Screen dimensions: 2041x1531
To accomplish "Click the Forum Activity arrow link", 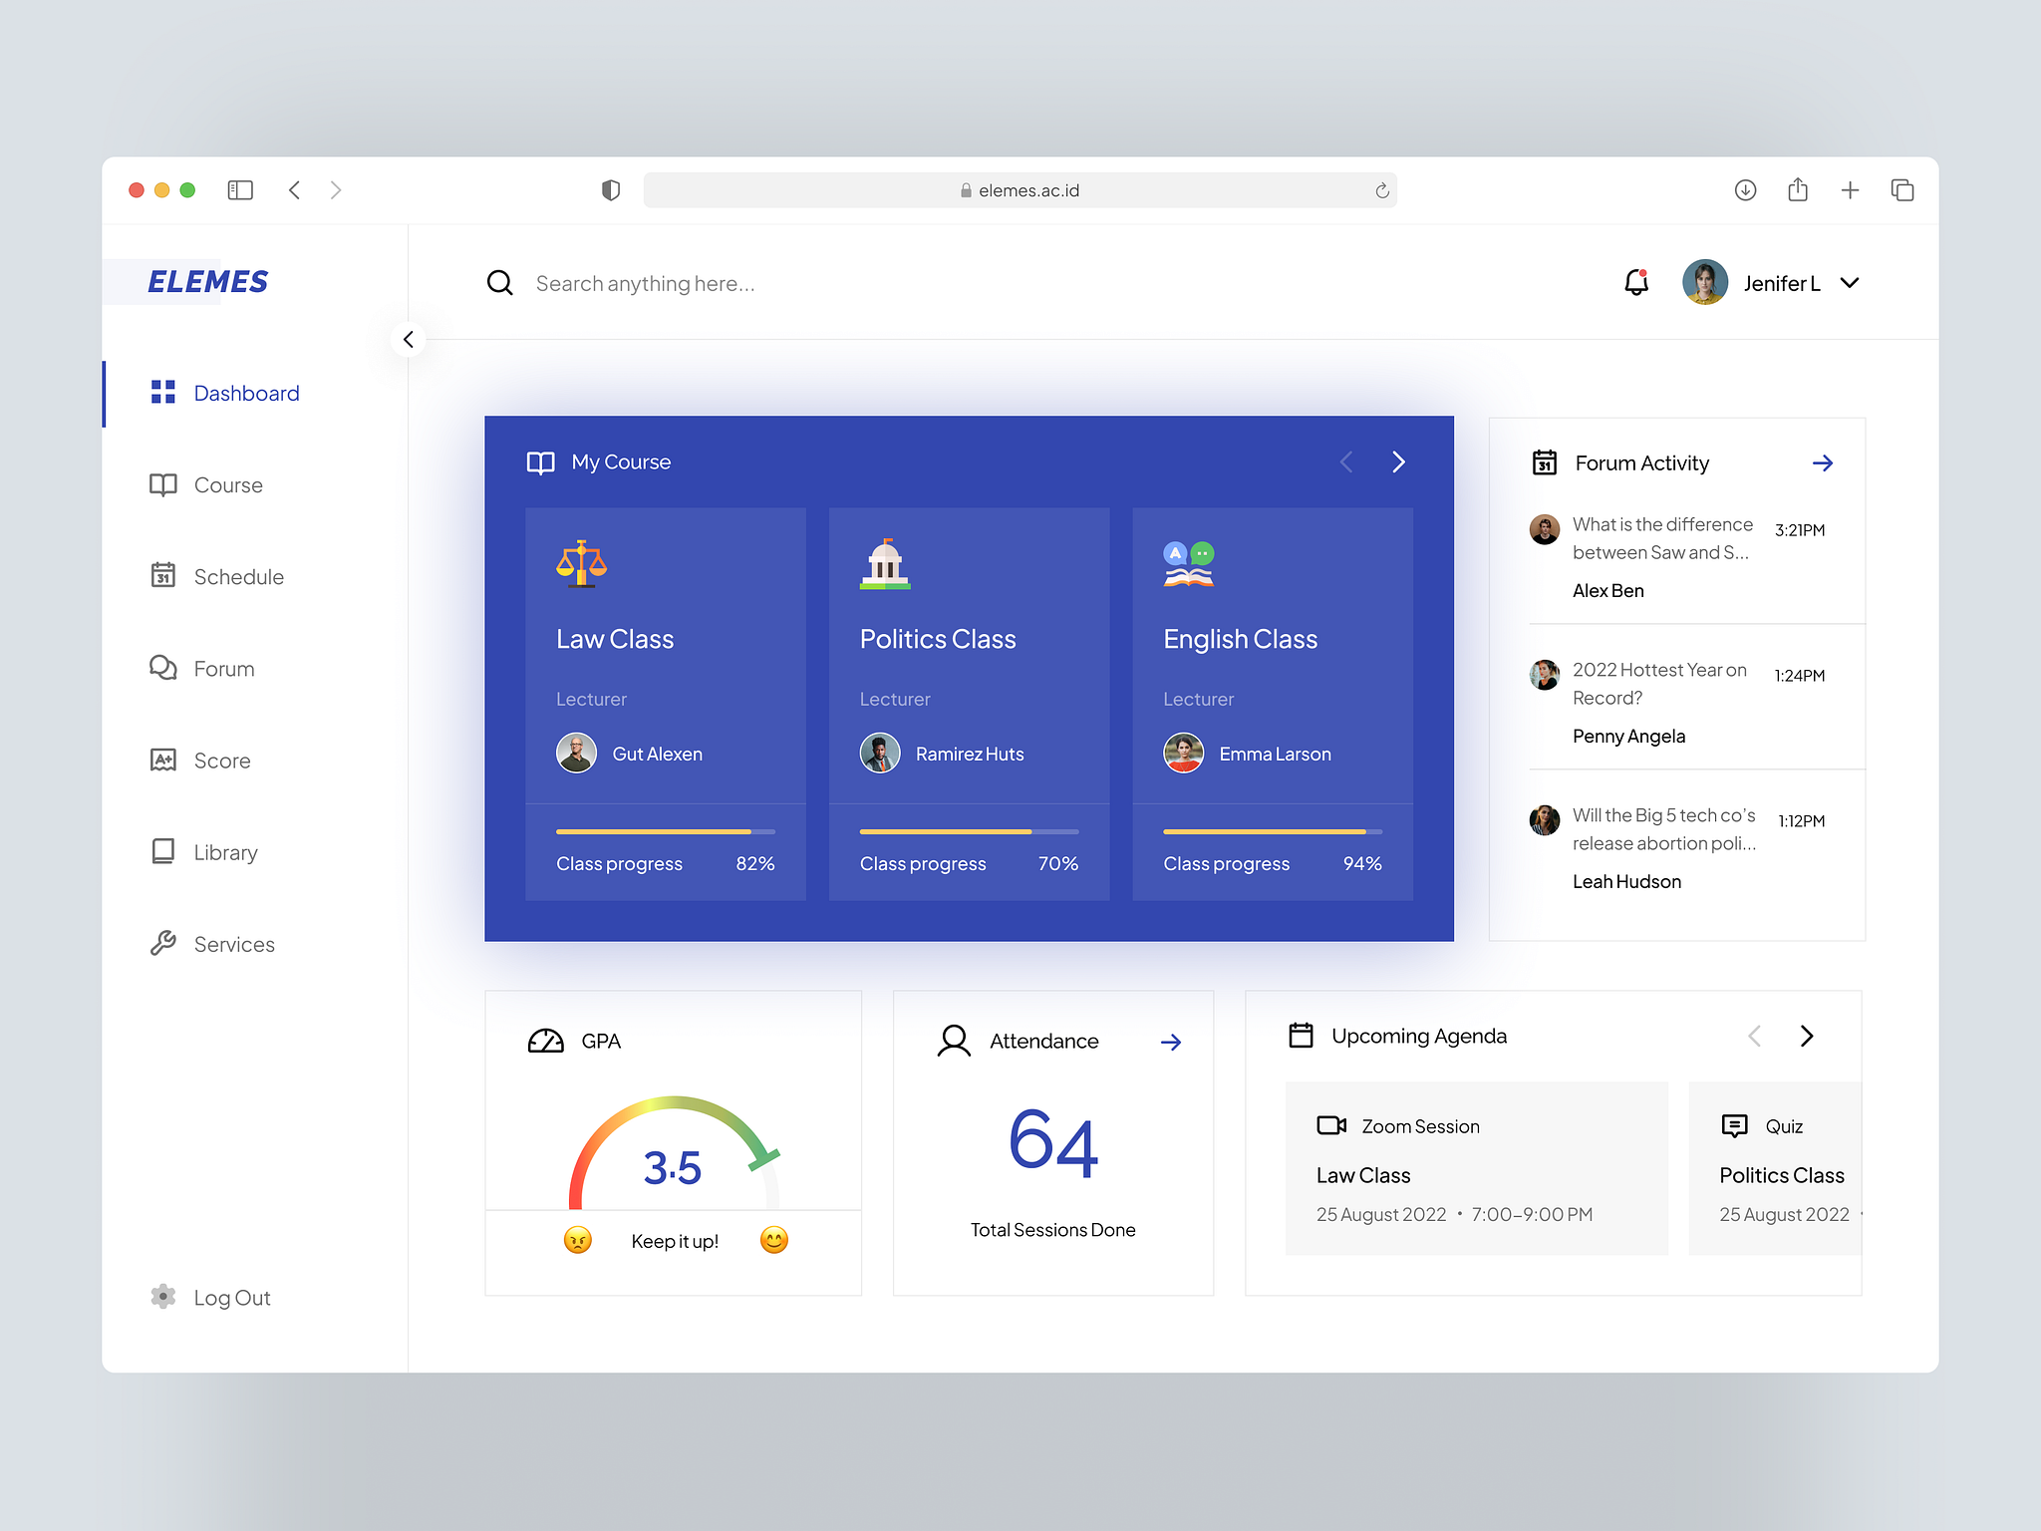I will point(1823,461).
